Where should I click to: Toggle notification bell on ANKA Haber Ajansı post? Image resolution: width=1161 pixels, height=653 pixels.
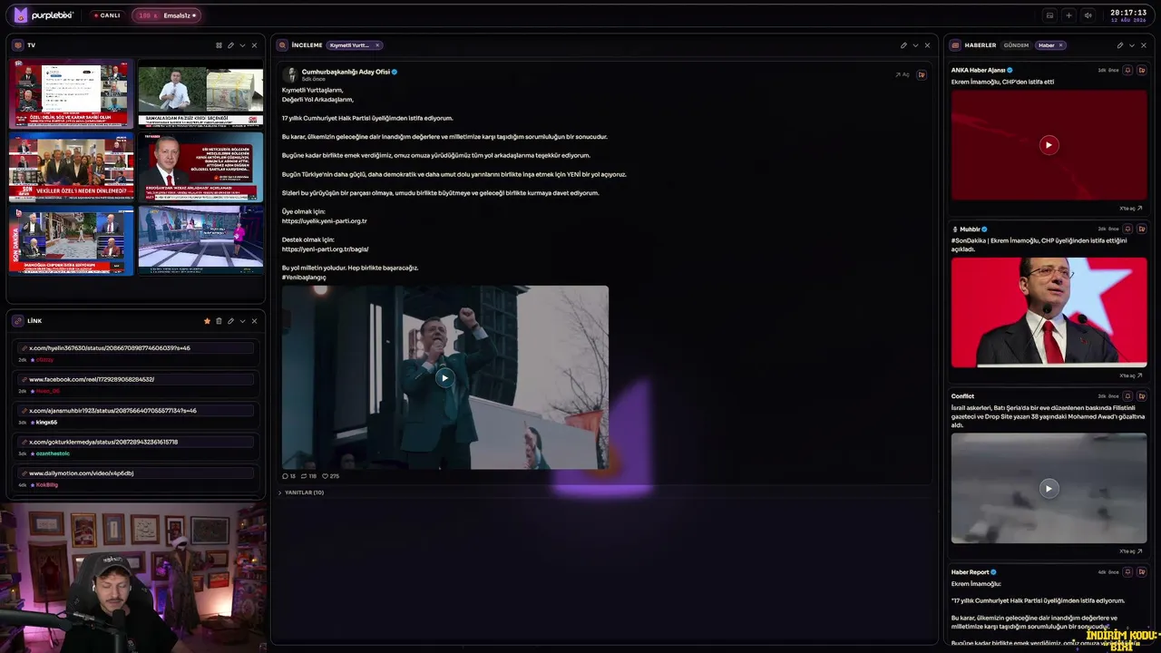pyautogui.click(x=1127, y=70)
